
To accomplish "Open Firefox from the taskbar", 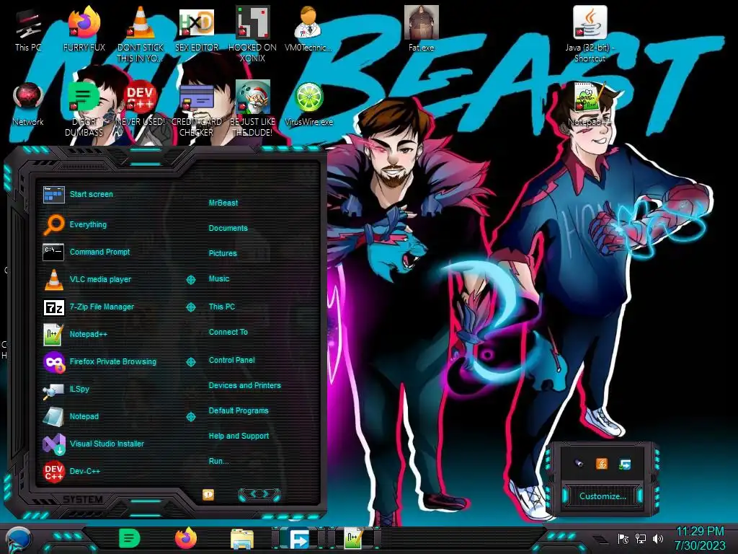I will pos(186,538).
